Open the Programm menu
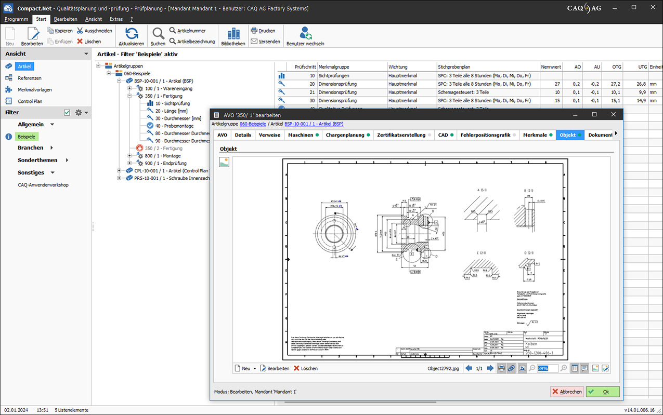The height and width of the screenshot is (415, 663). coord(16,19)
